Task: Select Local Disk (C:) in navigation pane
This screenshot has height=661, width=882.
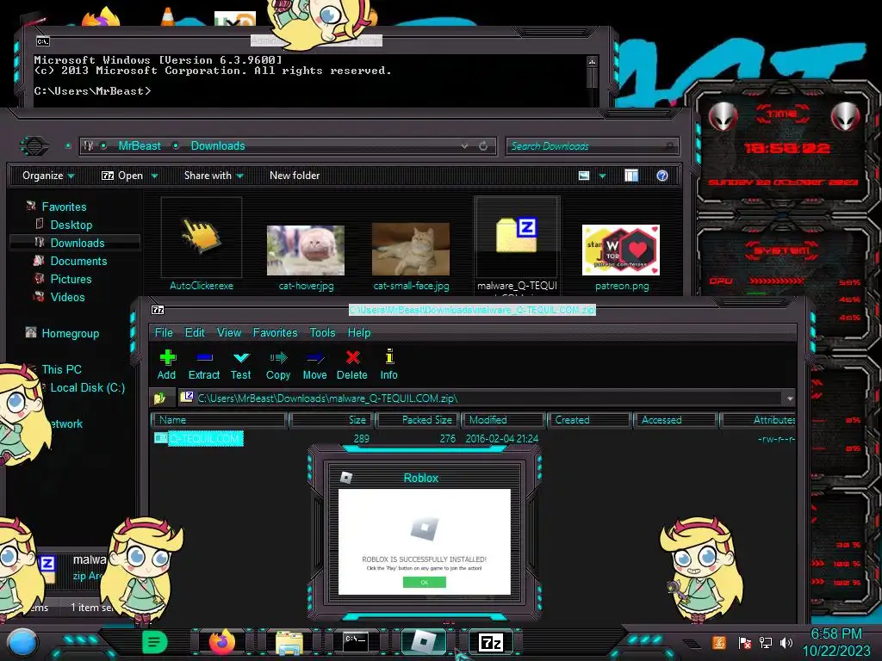Action: [x=87, y=387]
